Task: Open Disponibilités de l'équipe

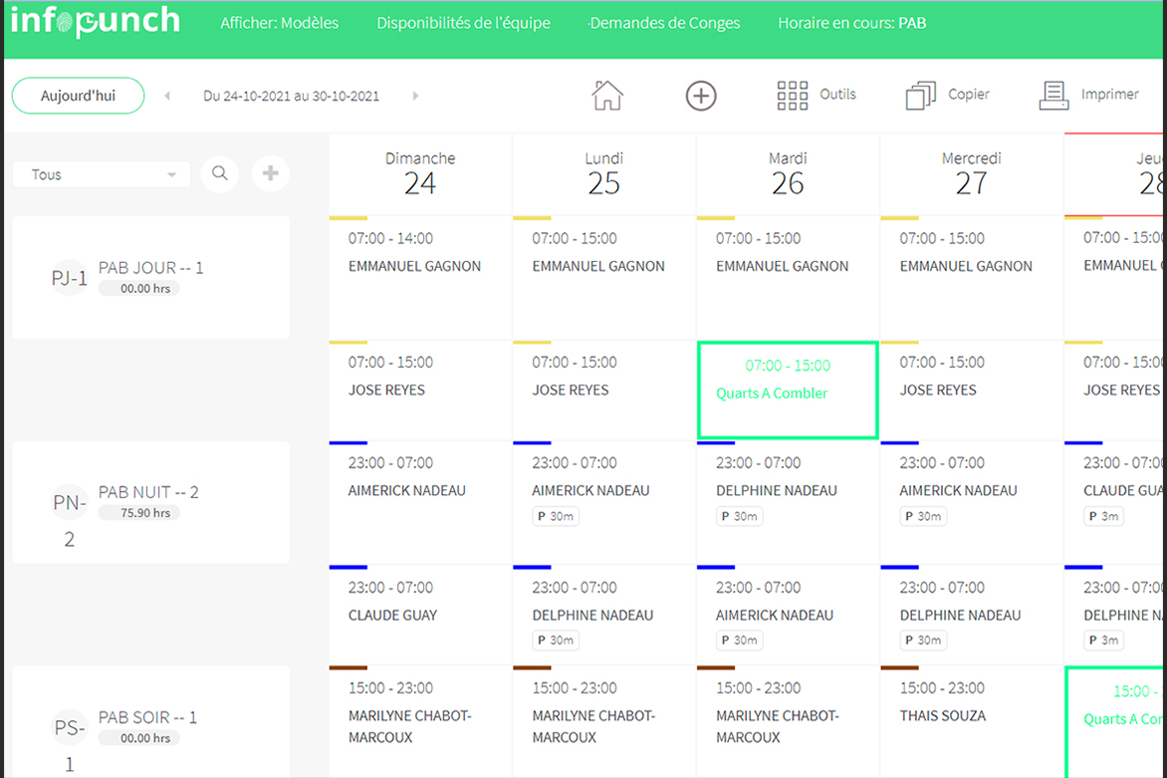Action: pyautogui.click(x=464, y=23)
